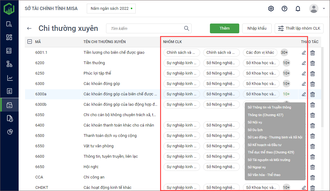Select Sở Nội vụ in the popup list
Screen dimensions: 330x191
255,122
